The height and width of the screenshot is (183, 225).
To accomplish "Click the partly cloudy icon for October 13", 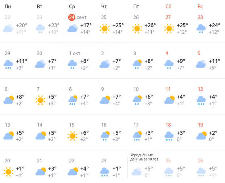I will click(9, 136).
